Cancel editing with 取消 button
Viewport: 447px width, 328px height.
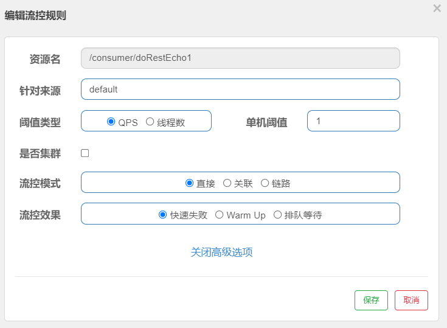click(x=411, y=300)
